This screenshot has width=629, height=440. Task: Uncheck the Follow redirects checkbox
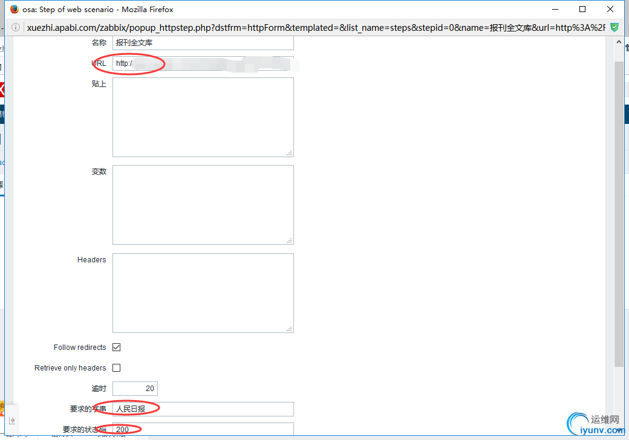click(116, 347)
